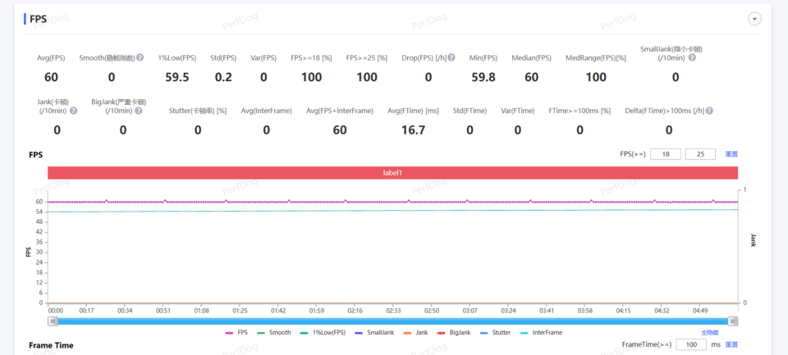Focus the FPS threshold field showing 18
This screenshot has height=355, width=788.
(x=666, y=154)
